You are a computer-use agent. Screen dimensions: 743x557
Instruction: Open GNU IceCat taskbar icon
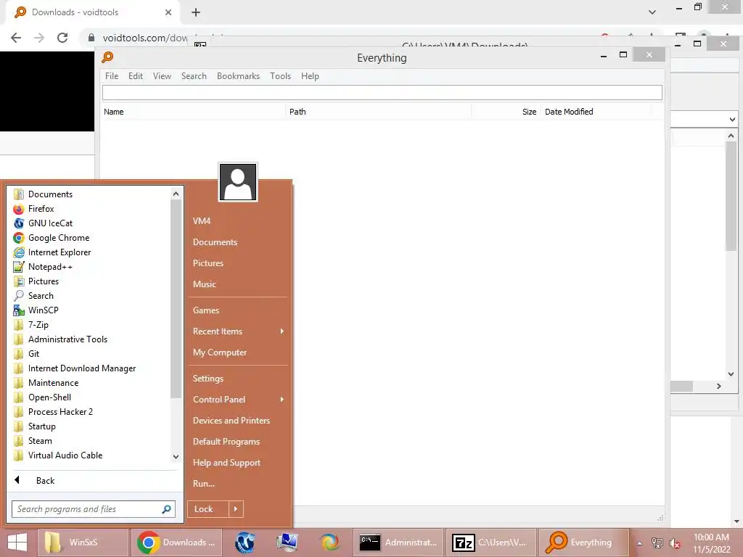click(245, 542)
